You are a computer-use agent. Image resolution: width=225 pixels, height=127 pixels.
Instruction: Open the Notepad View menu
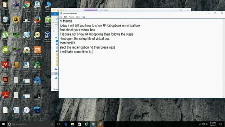tap(78, 17)
